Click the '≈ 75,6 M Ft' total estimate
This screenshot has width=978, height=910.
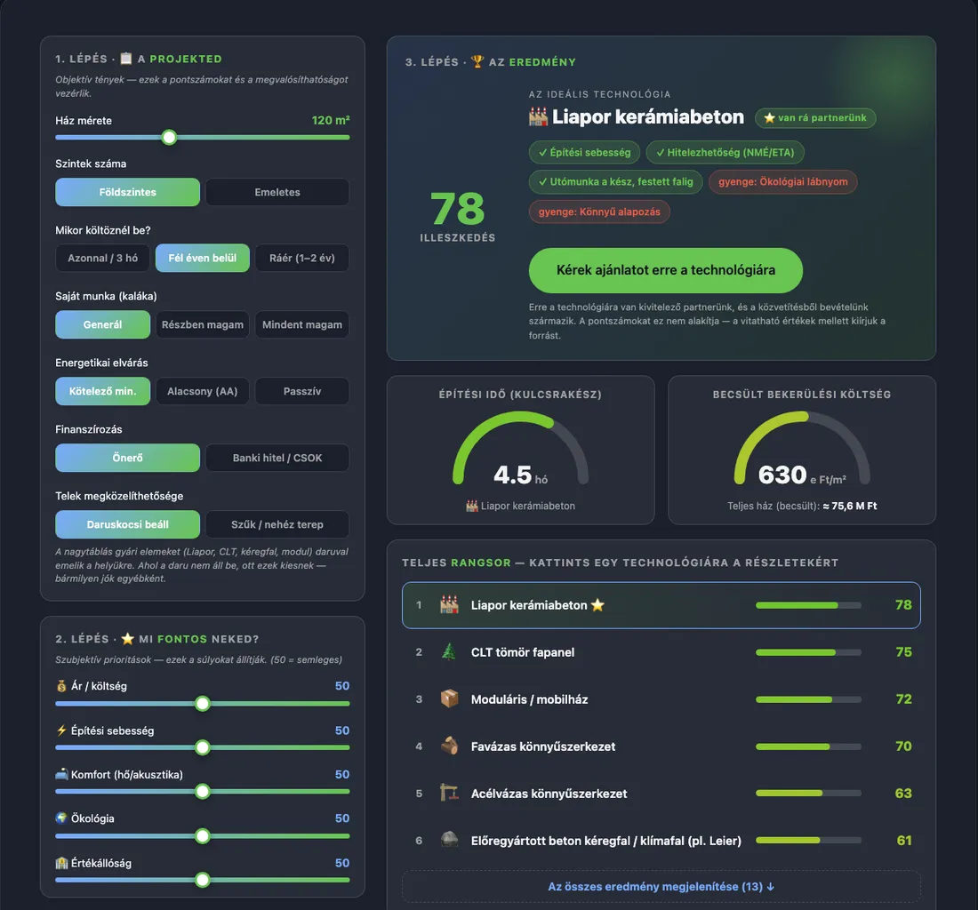[x=849, y=506]
